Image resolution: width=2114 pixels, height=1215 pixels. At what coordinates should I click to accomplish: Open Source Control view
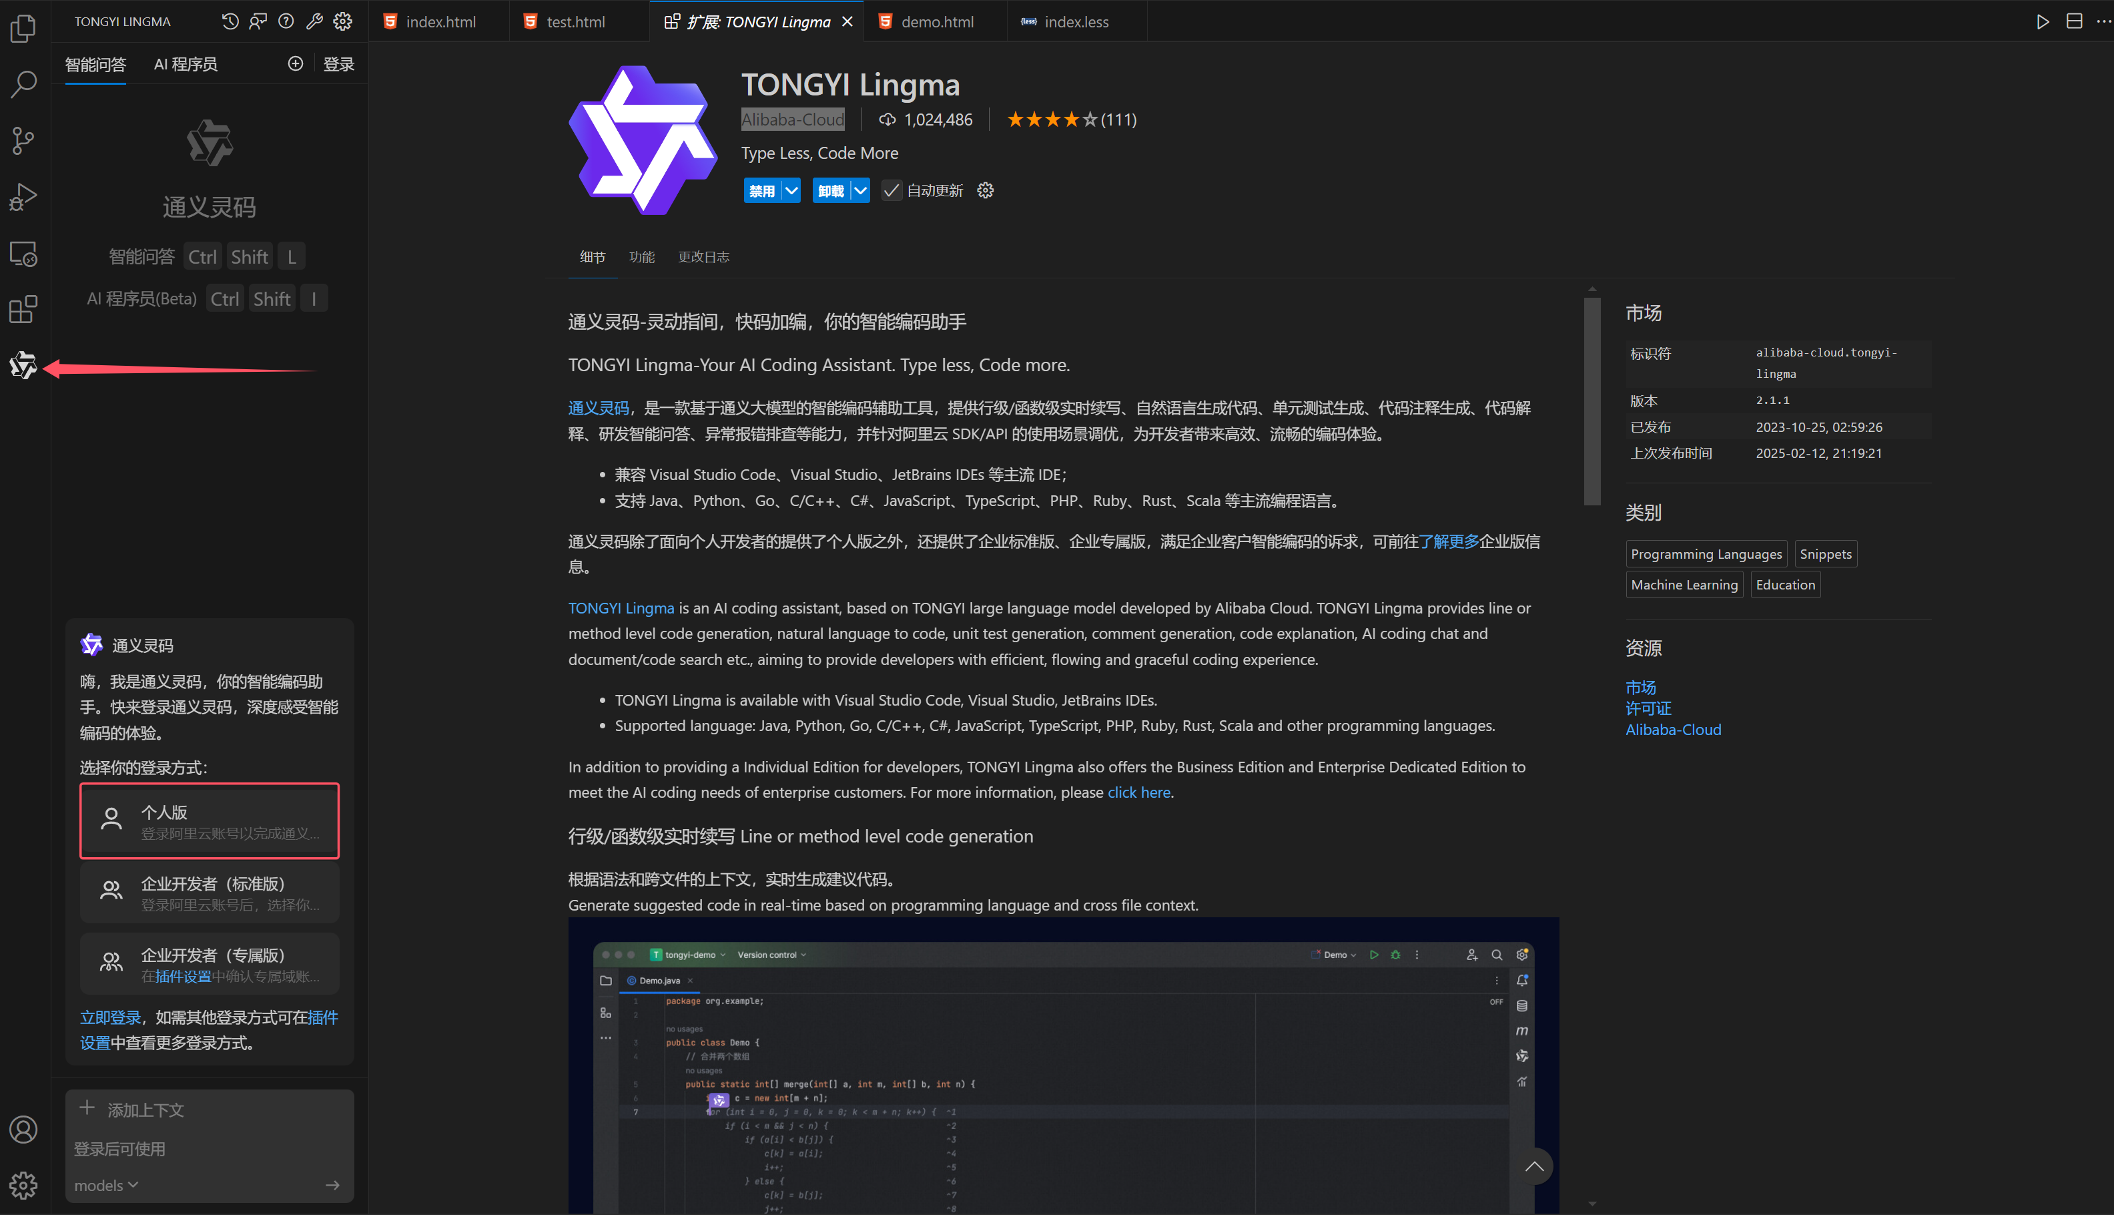23,140
